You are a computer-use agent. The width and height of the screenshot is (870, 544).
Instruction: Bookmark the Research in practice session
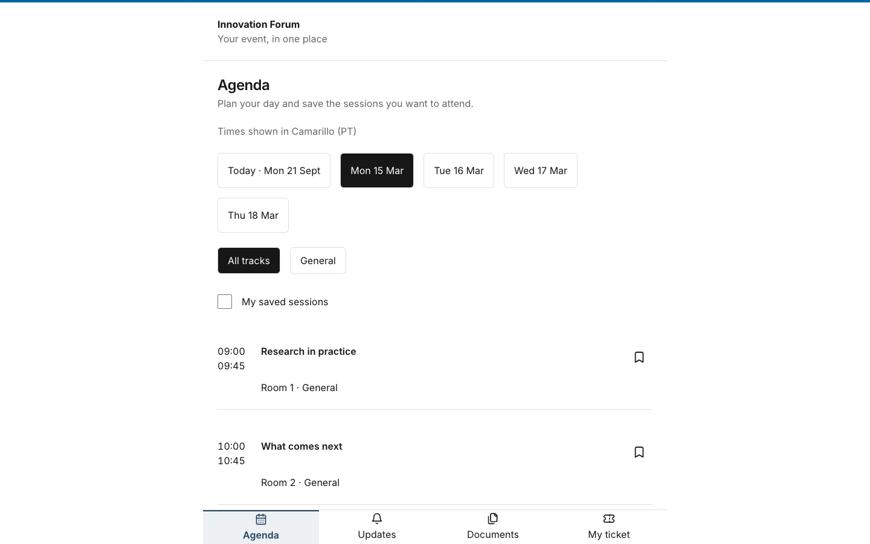tap(639, 357)
